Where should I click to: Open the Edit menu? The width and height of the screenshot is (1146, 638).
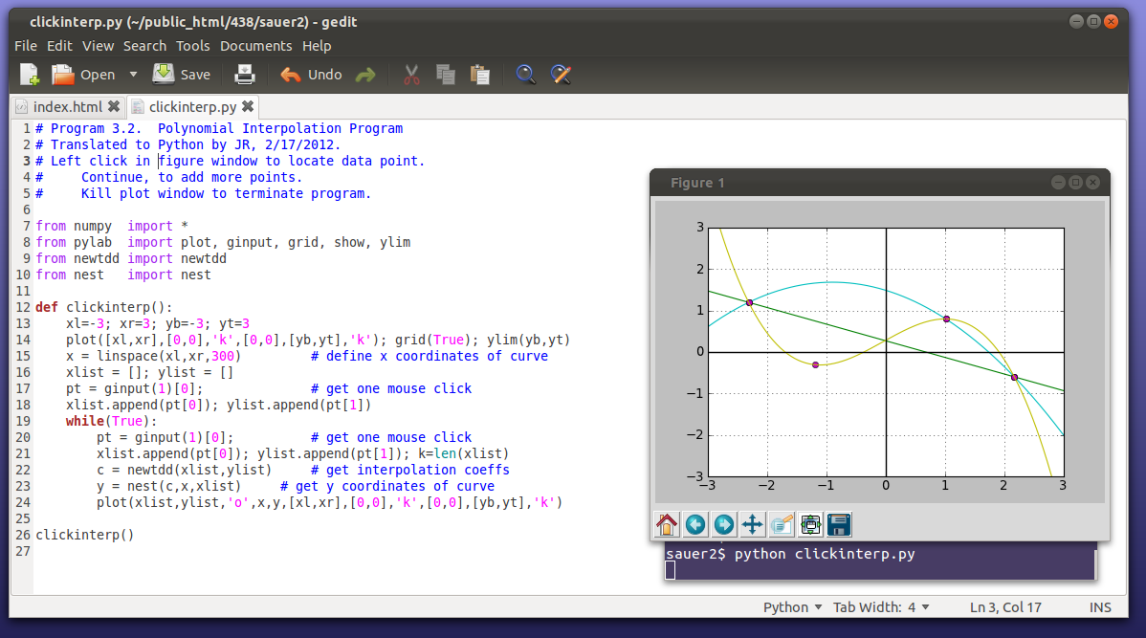(59, 45)
